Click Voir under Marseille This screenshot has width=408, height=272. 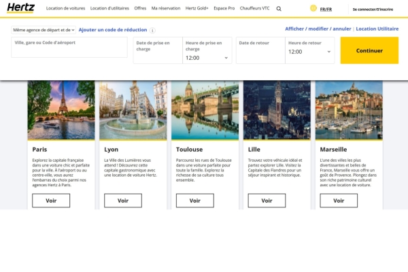click(339, 201)
